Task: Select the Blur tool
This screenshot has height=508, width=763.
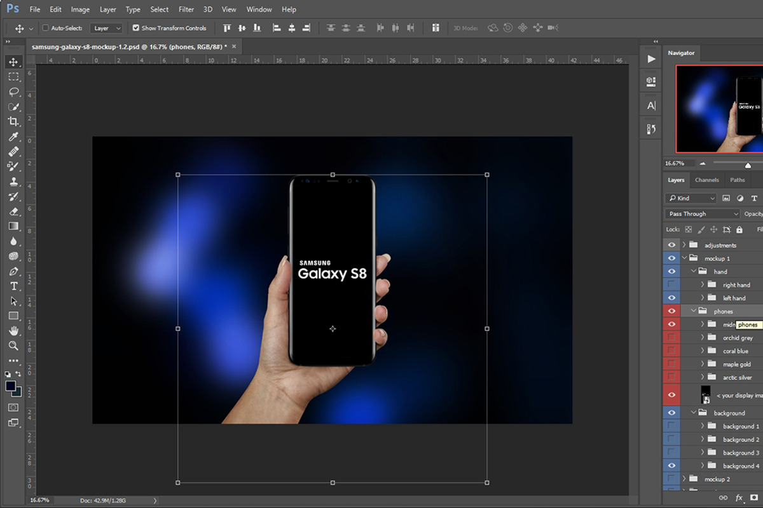Action: click(13, 241)
